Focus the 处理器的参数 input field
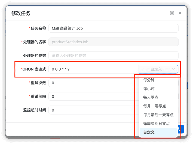 113,55
